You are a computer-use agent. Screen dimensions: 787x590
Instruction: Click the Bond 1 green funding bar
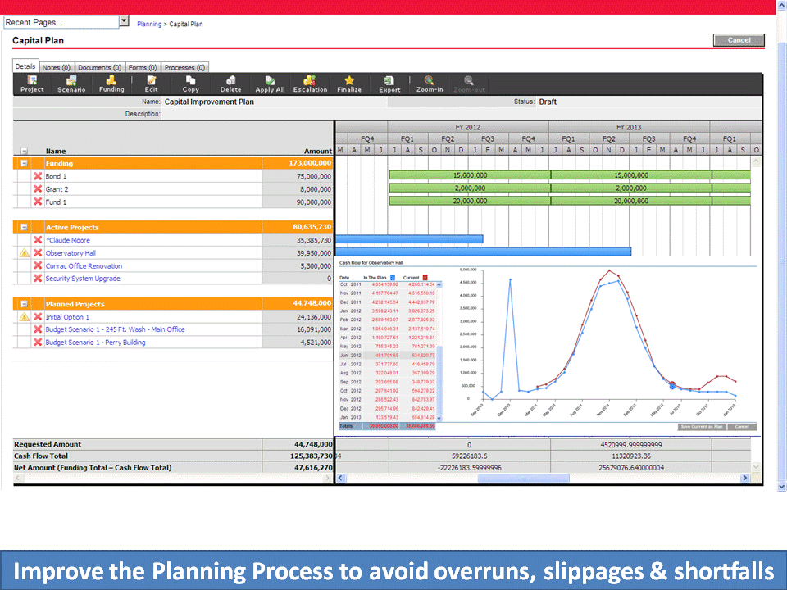[469, 175]
